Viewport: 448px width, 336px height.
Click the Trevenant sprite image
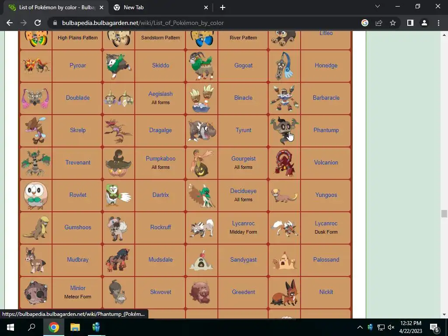click(x=36, y=163)
